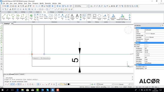Select the Wipeout tool
164x92 pixels.
[95, 16]
